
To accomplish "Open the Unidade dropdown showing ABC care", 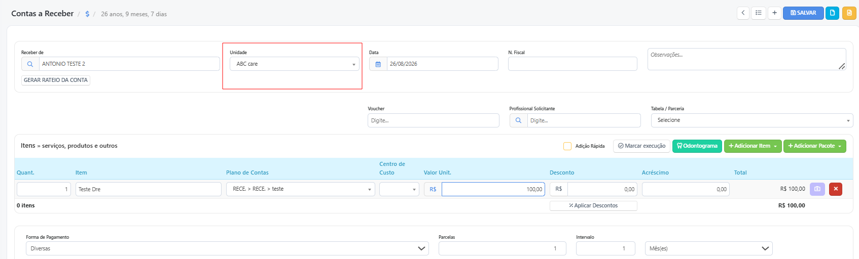I will 294,64.
